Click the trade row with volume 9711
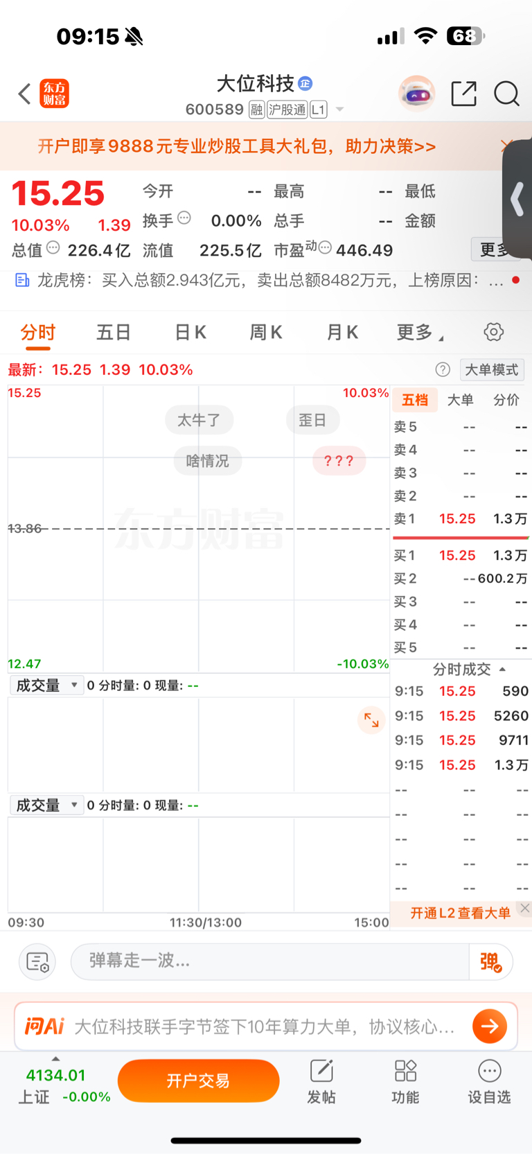Screen dimensions: 532x1154 tap(461, 741)
